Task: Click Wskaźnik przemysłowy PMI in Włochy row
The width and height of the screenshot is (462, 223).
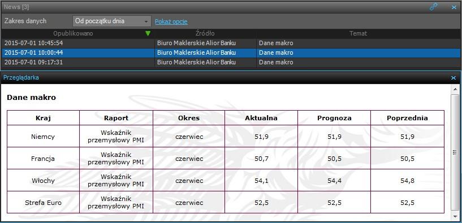Action: tap(116, 180)
